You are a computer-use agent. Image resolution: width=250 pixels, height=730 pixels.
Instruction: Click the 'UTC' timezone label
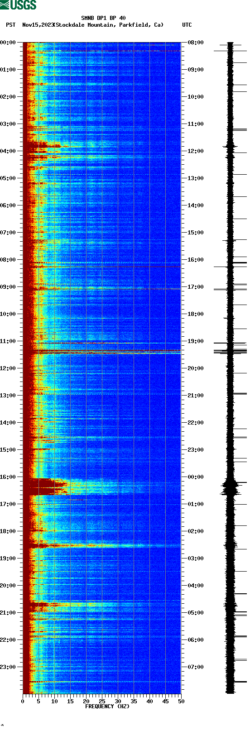coord(187,25)
